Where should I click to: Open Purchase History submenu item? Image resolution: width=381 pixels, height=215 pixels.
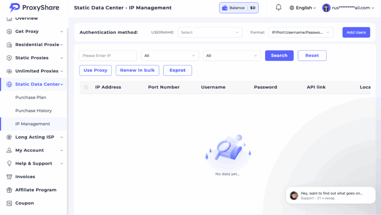click(33, 111)
